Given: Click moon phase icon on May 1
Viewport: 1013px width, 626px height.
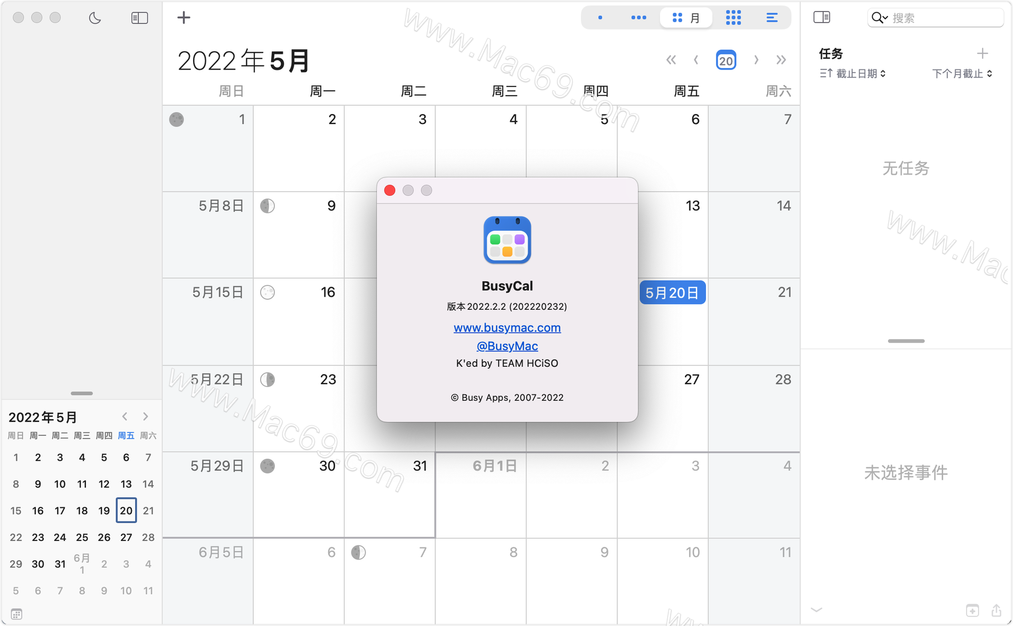Looking at the screenshot, I should (176, 119).
